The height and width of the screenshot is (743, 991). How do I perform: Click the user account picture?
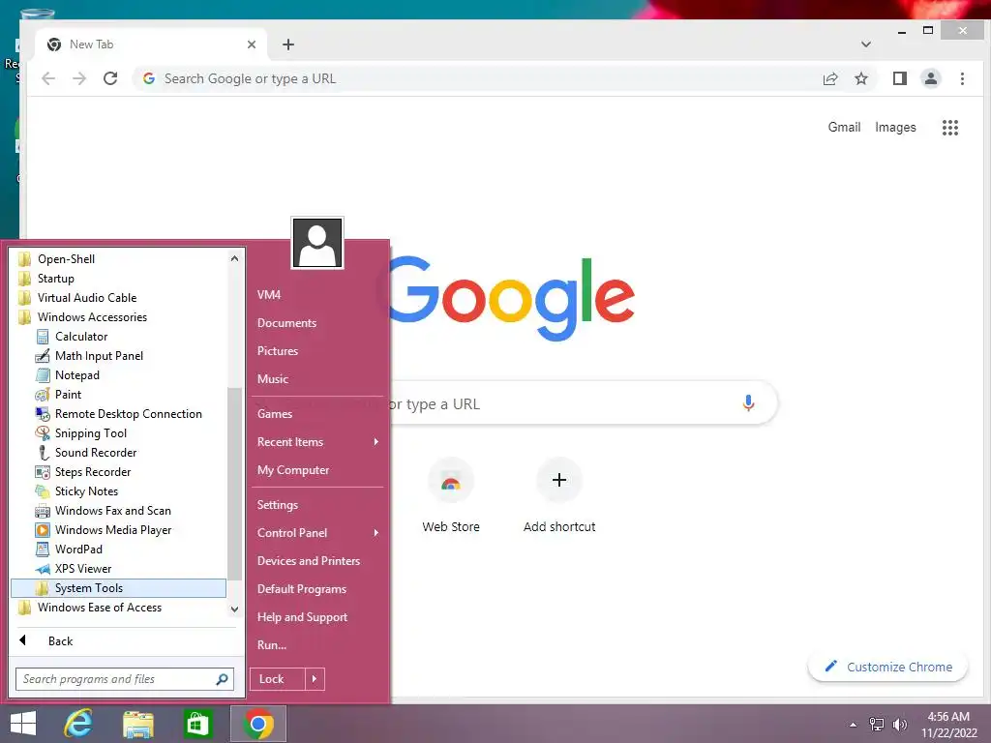[x=317, y=243]
